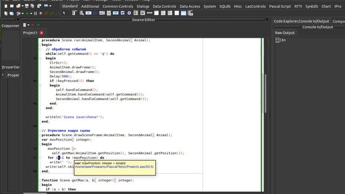Screen dimensions: 345x194
Task: Click the jump forward green arrow in the editor toolbar
Action: (38, 25)
